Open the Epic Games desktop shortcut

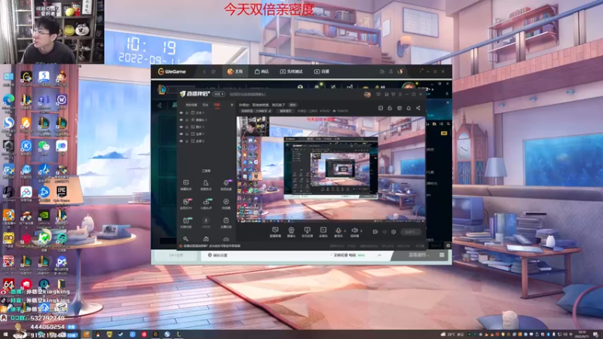click(62, 194)
